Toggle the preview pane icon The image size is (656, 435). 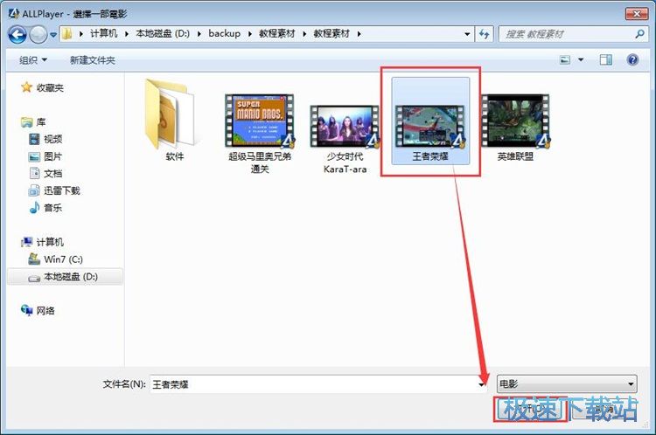point(605,59)
